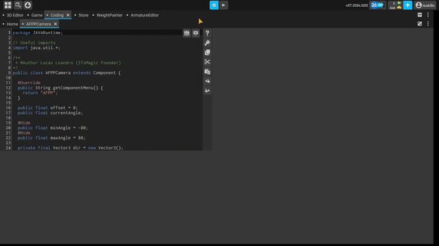Viewport: 439px width, 246px height.
Task: Open the Store tab
Action: [84, 15]
